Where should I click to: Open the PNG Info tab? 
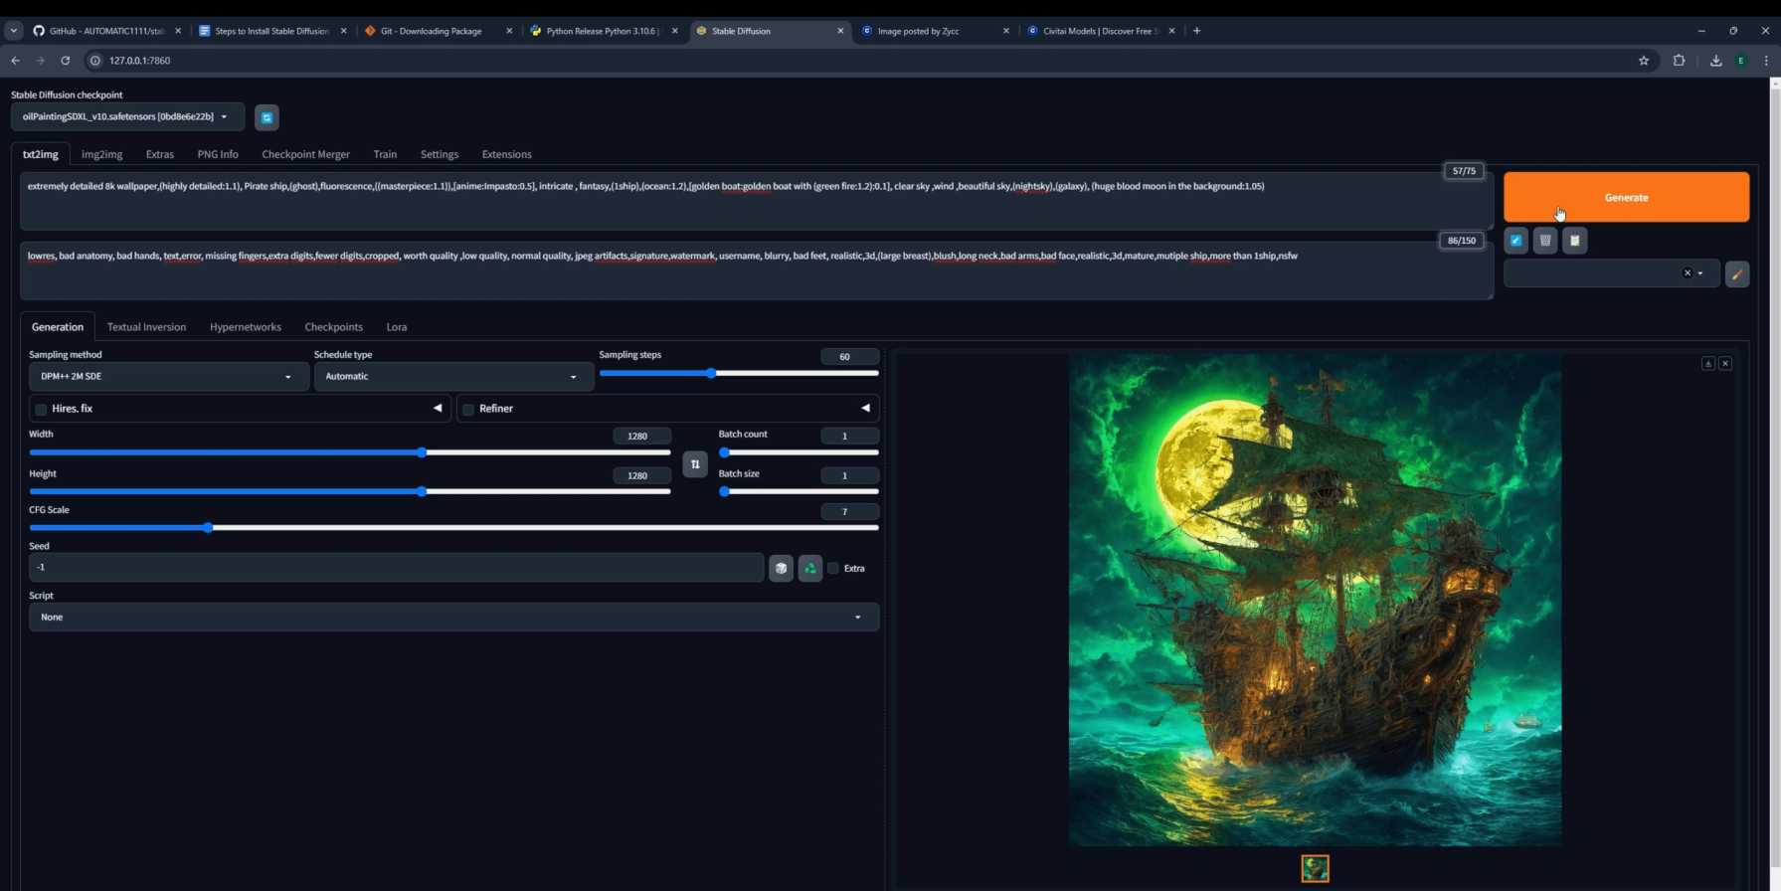tap(218, 155)
